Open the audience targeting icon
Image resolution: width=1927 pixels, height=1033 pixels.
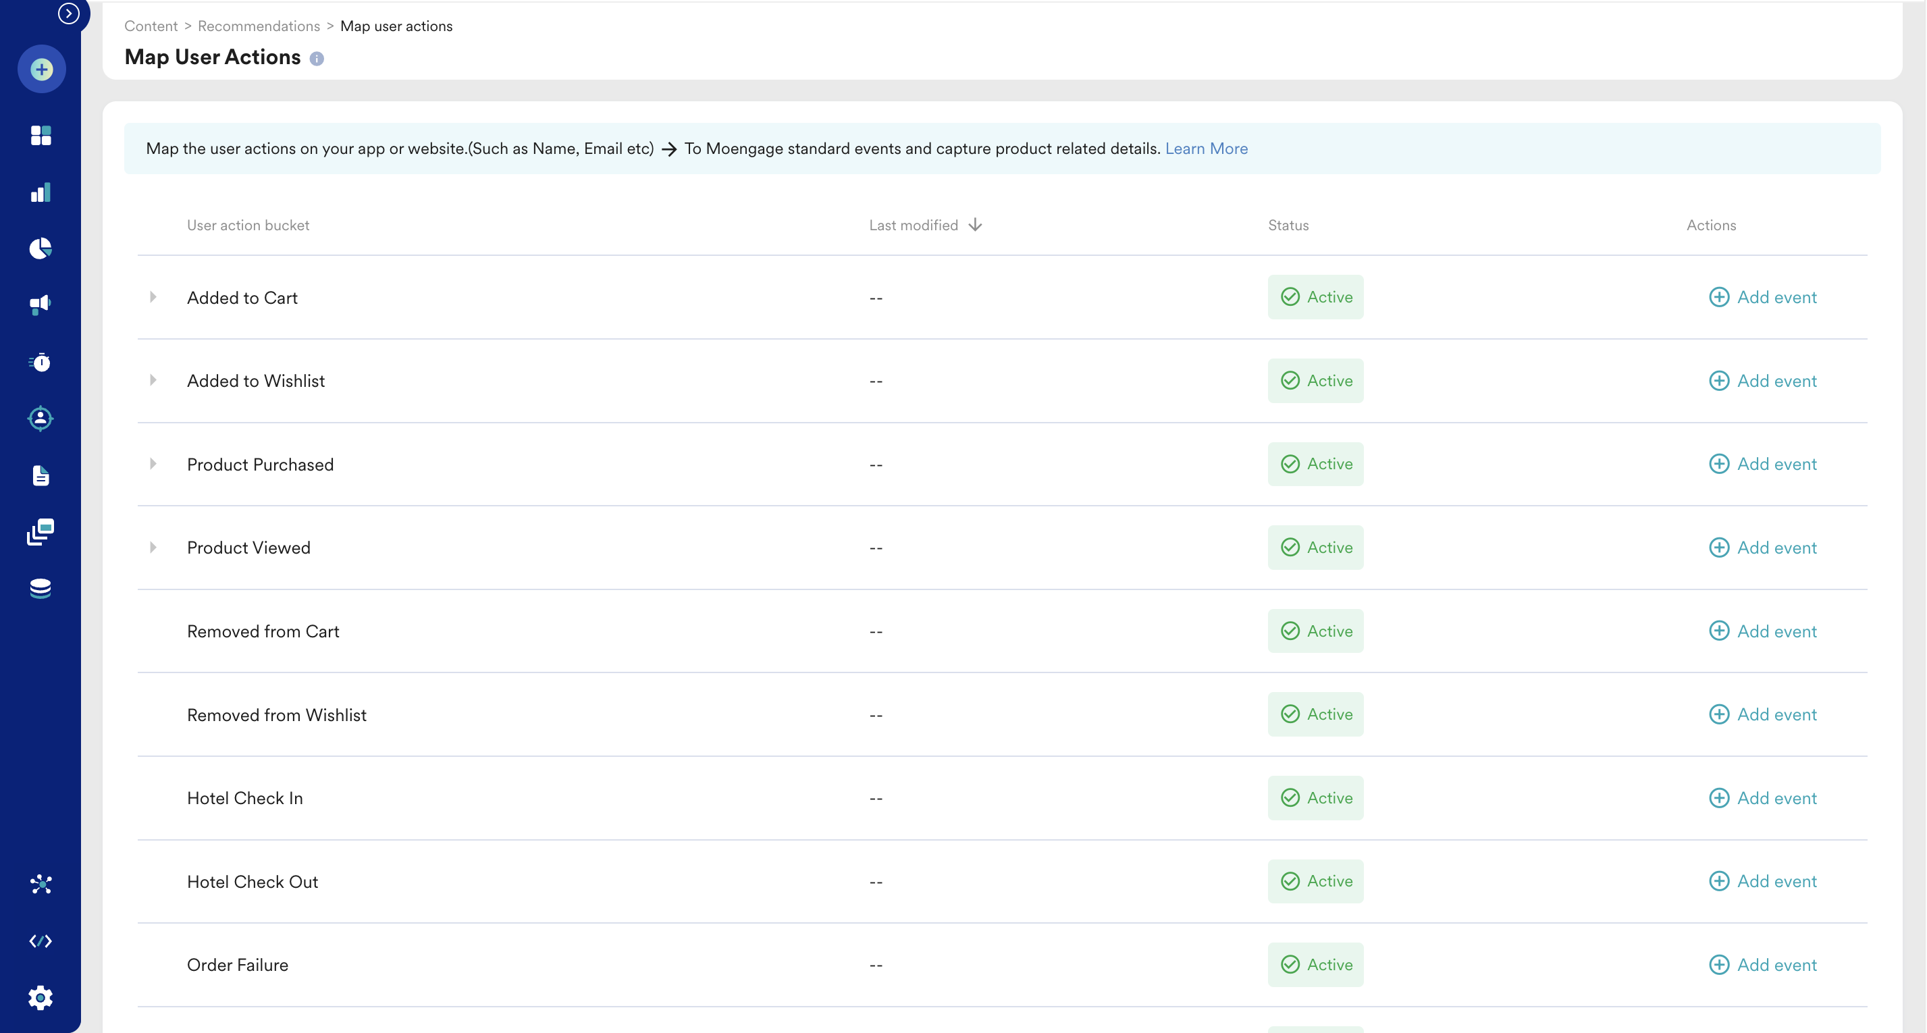[41, 418]
